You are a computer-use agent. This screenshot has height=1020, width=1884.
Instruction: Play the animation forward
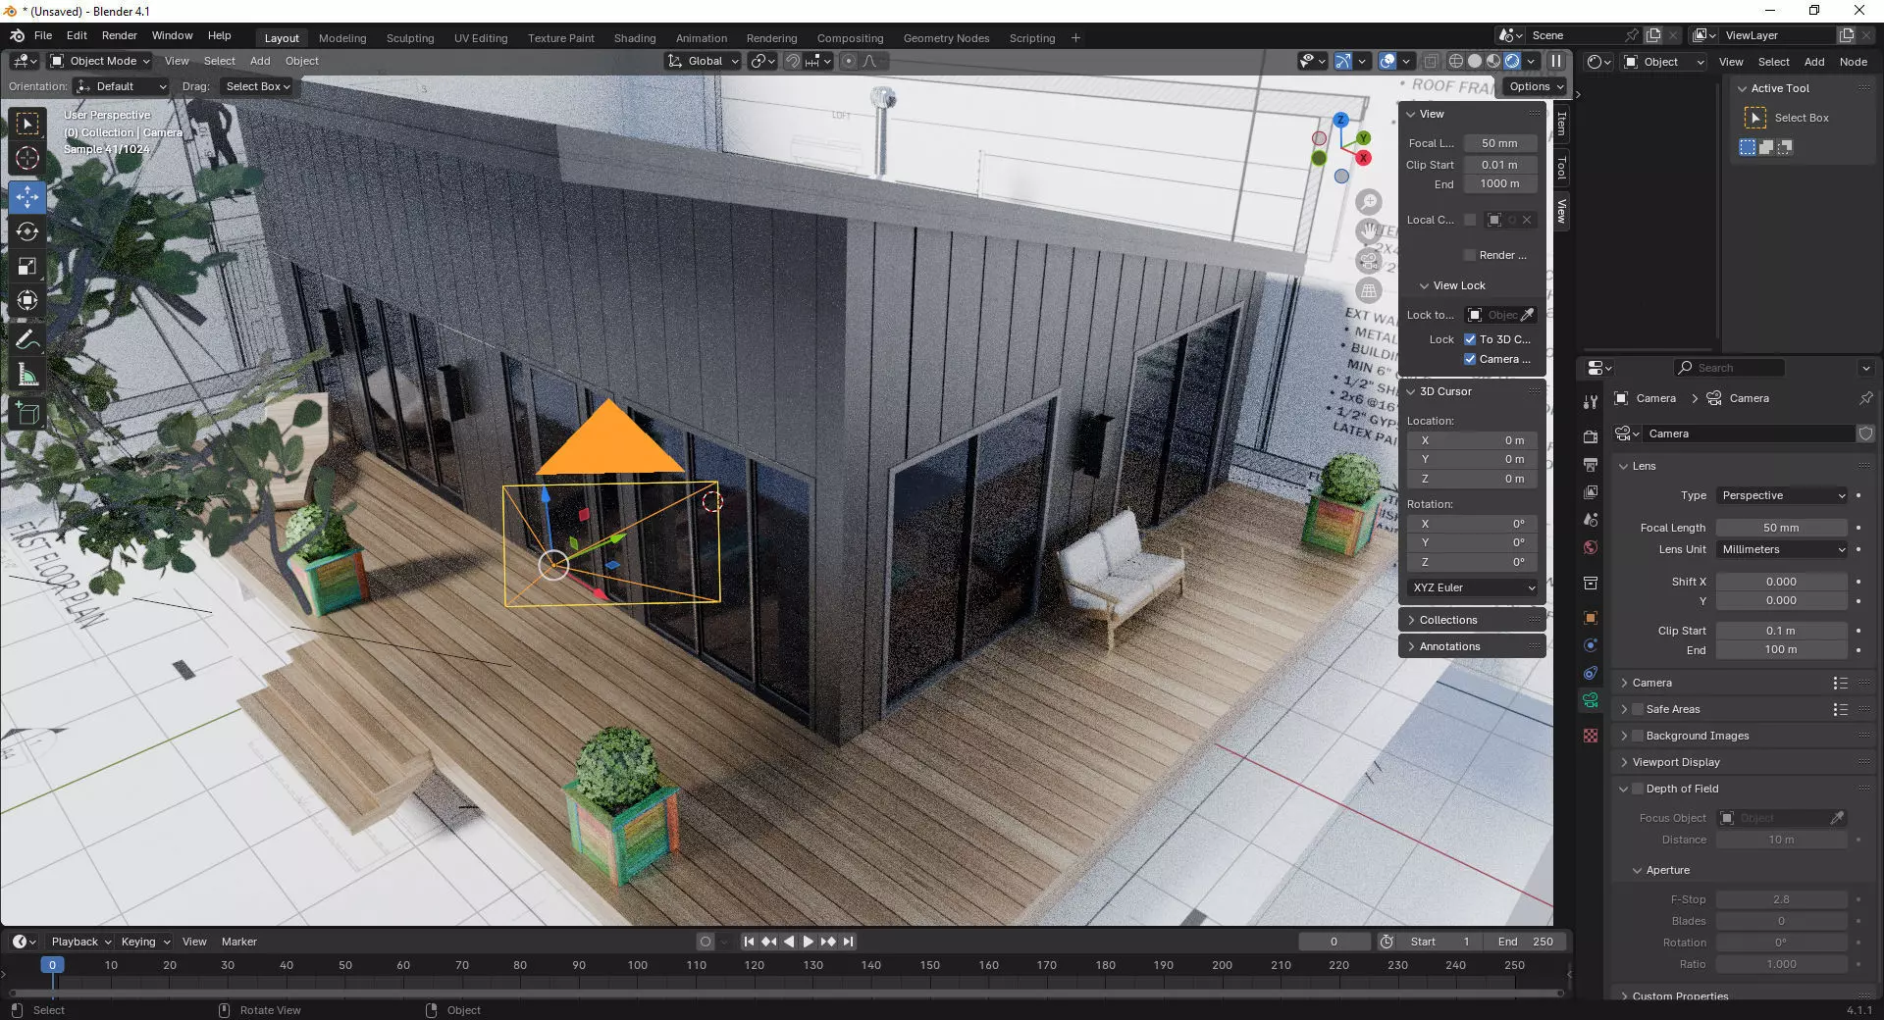tap(809, 942)
